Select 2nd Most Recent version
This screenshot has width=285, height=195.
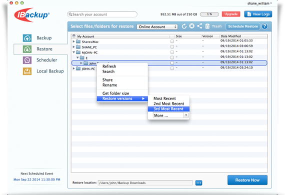point(168,103)
